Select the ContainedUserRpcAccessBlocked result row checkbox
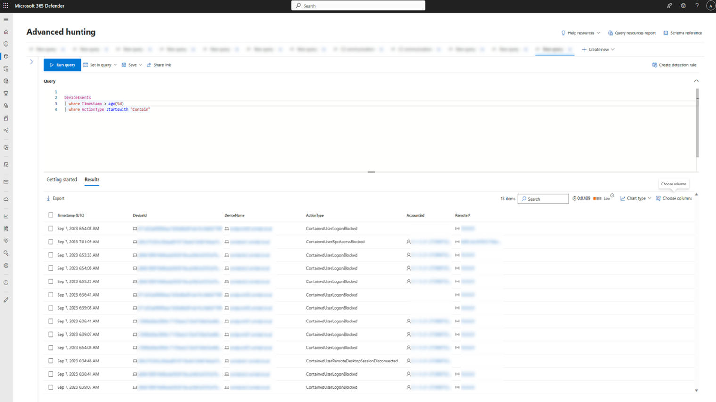The image size is (716, 402). [50, 241]
